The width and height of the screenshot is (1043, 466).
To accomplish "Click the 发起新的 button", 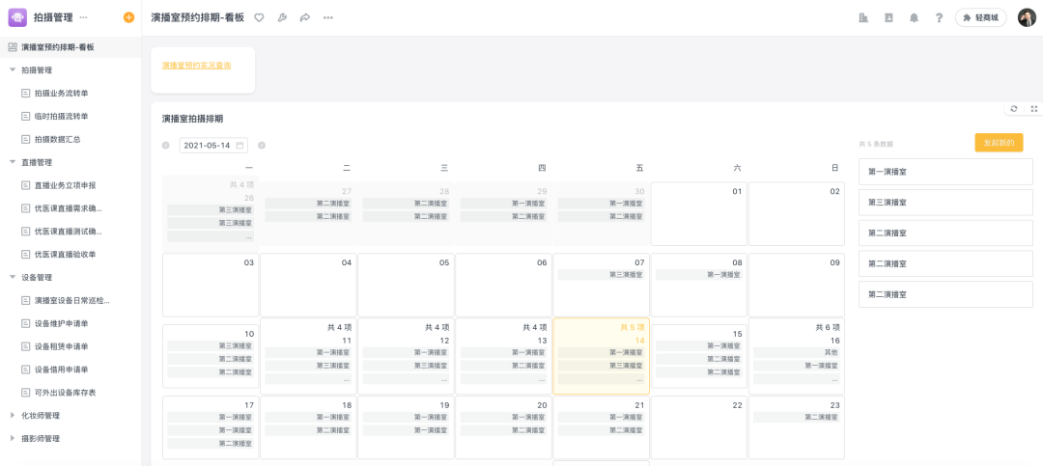I will click(x=999, y=143).
